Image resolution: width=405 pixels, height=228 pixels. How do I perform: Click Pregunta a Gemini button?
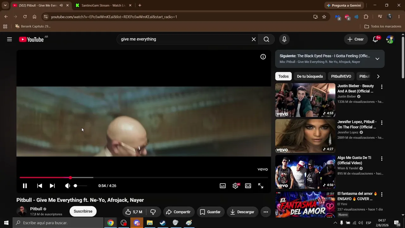(344, 5)
